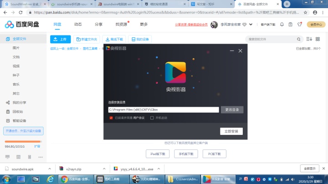
Task: Open 我的设备 button
Action: (140, 39)
